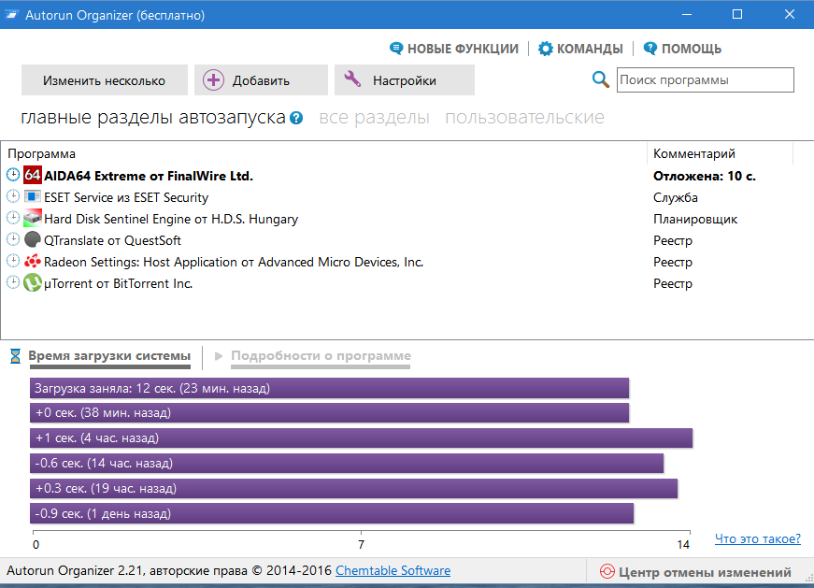Click the blue question mark next to главные разделы автозапуска

point(296,118)
